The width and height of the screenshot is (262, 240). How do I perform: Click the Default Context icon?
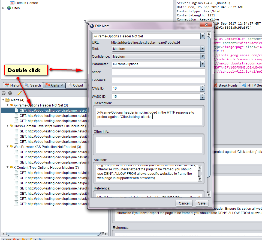coord(12,3)
